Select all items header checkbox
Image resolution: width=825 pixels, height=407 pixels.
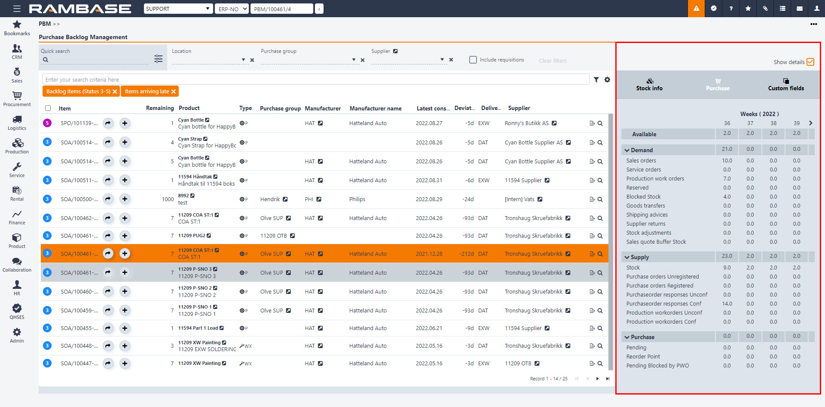(x=48, y=108)
